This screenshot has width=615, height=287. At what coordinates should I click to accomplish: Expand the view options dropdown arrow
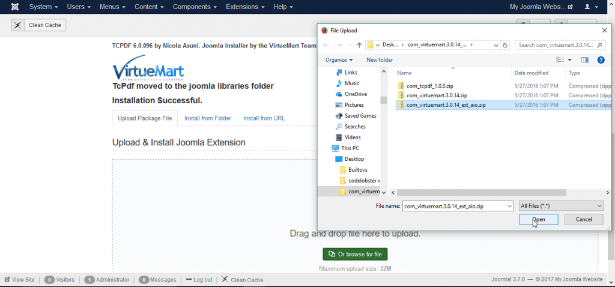tap(569, 60)
